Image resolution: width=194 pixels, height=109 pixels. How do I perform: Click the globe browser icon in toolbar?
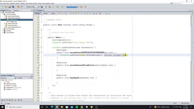coord(42,7)
